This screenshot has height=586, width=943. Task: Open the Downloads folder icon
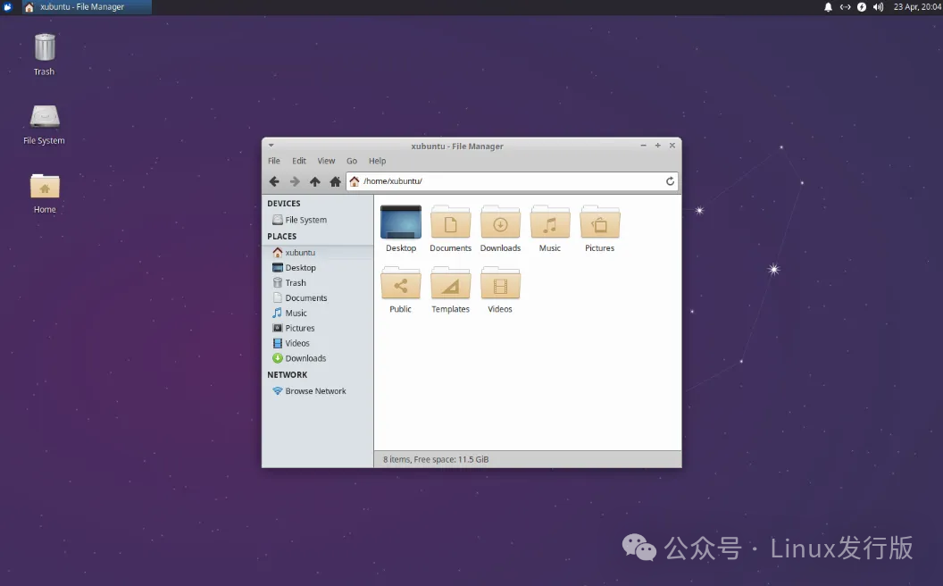500,222
